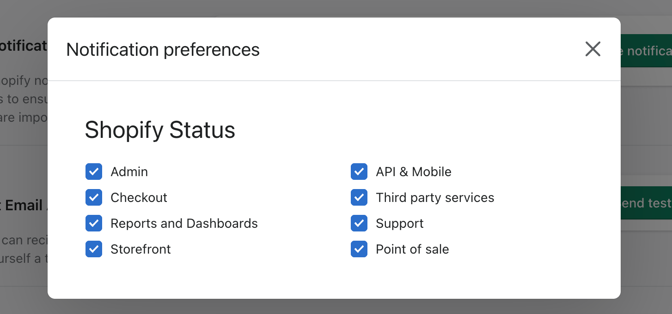Click the "Checkout" label text
The image size is (672, 314).
point(139,197)
